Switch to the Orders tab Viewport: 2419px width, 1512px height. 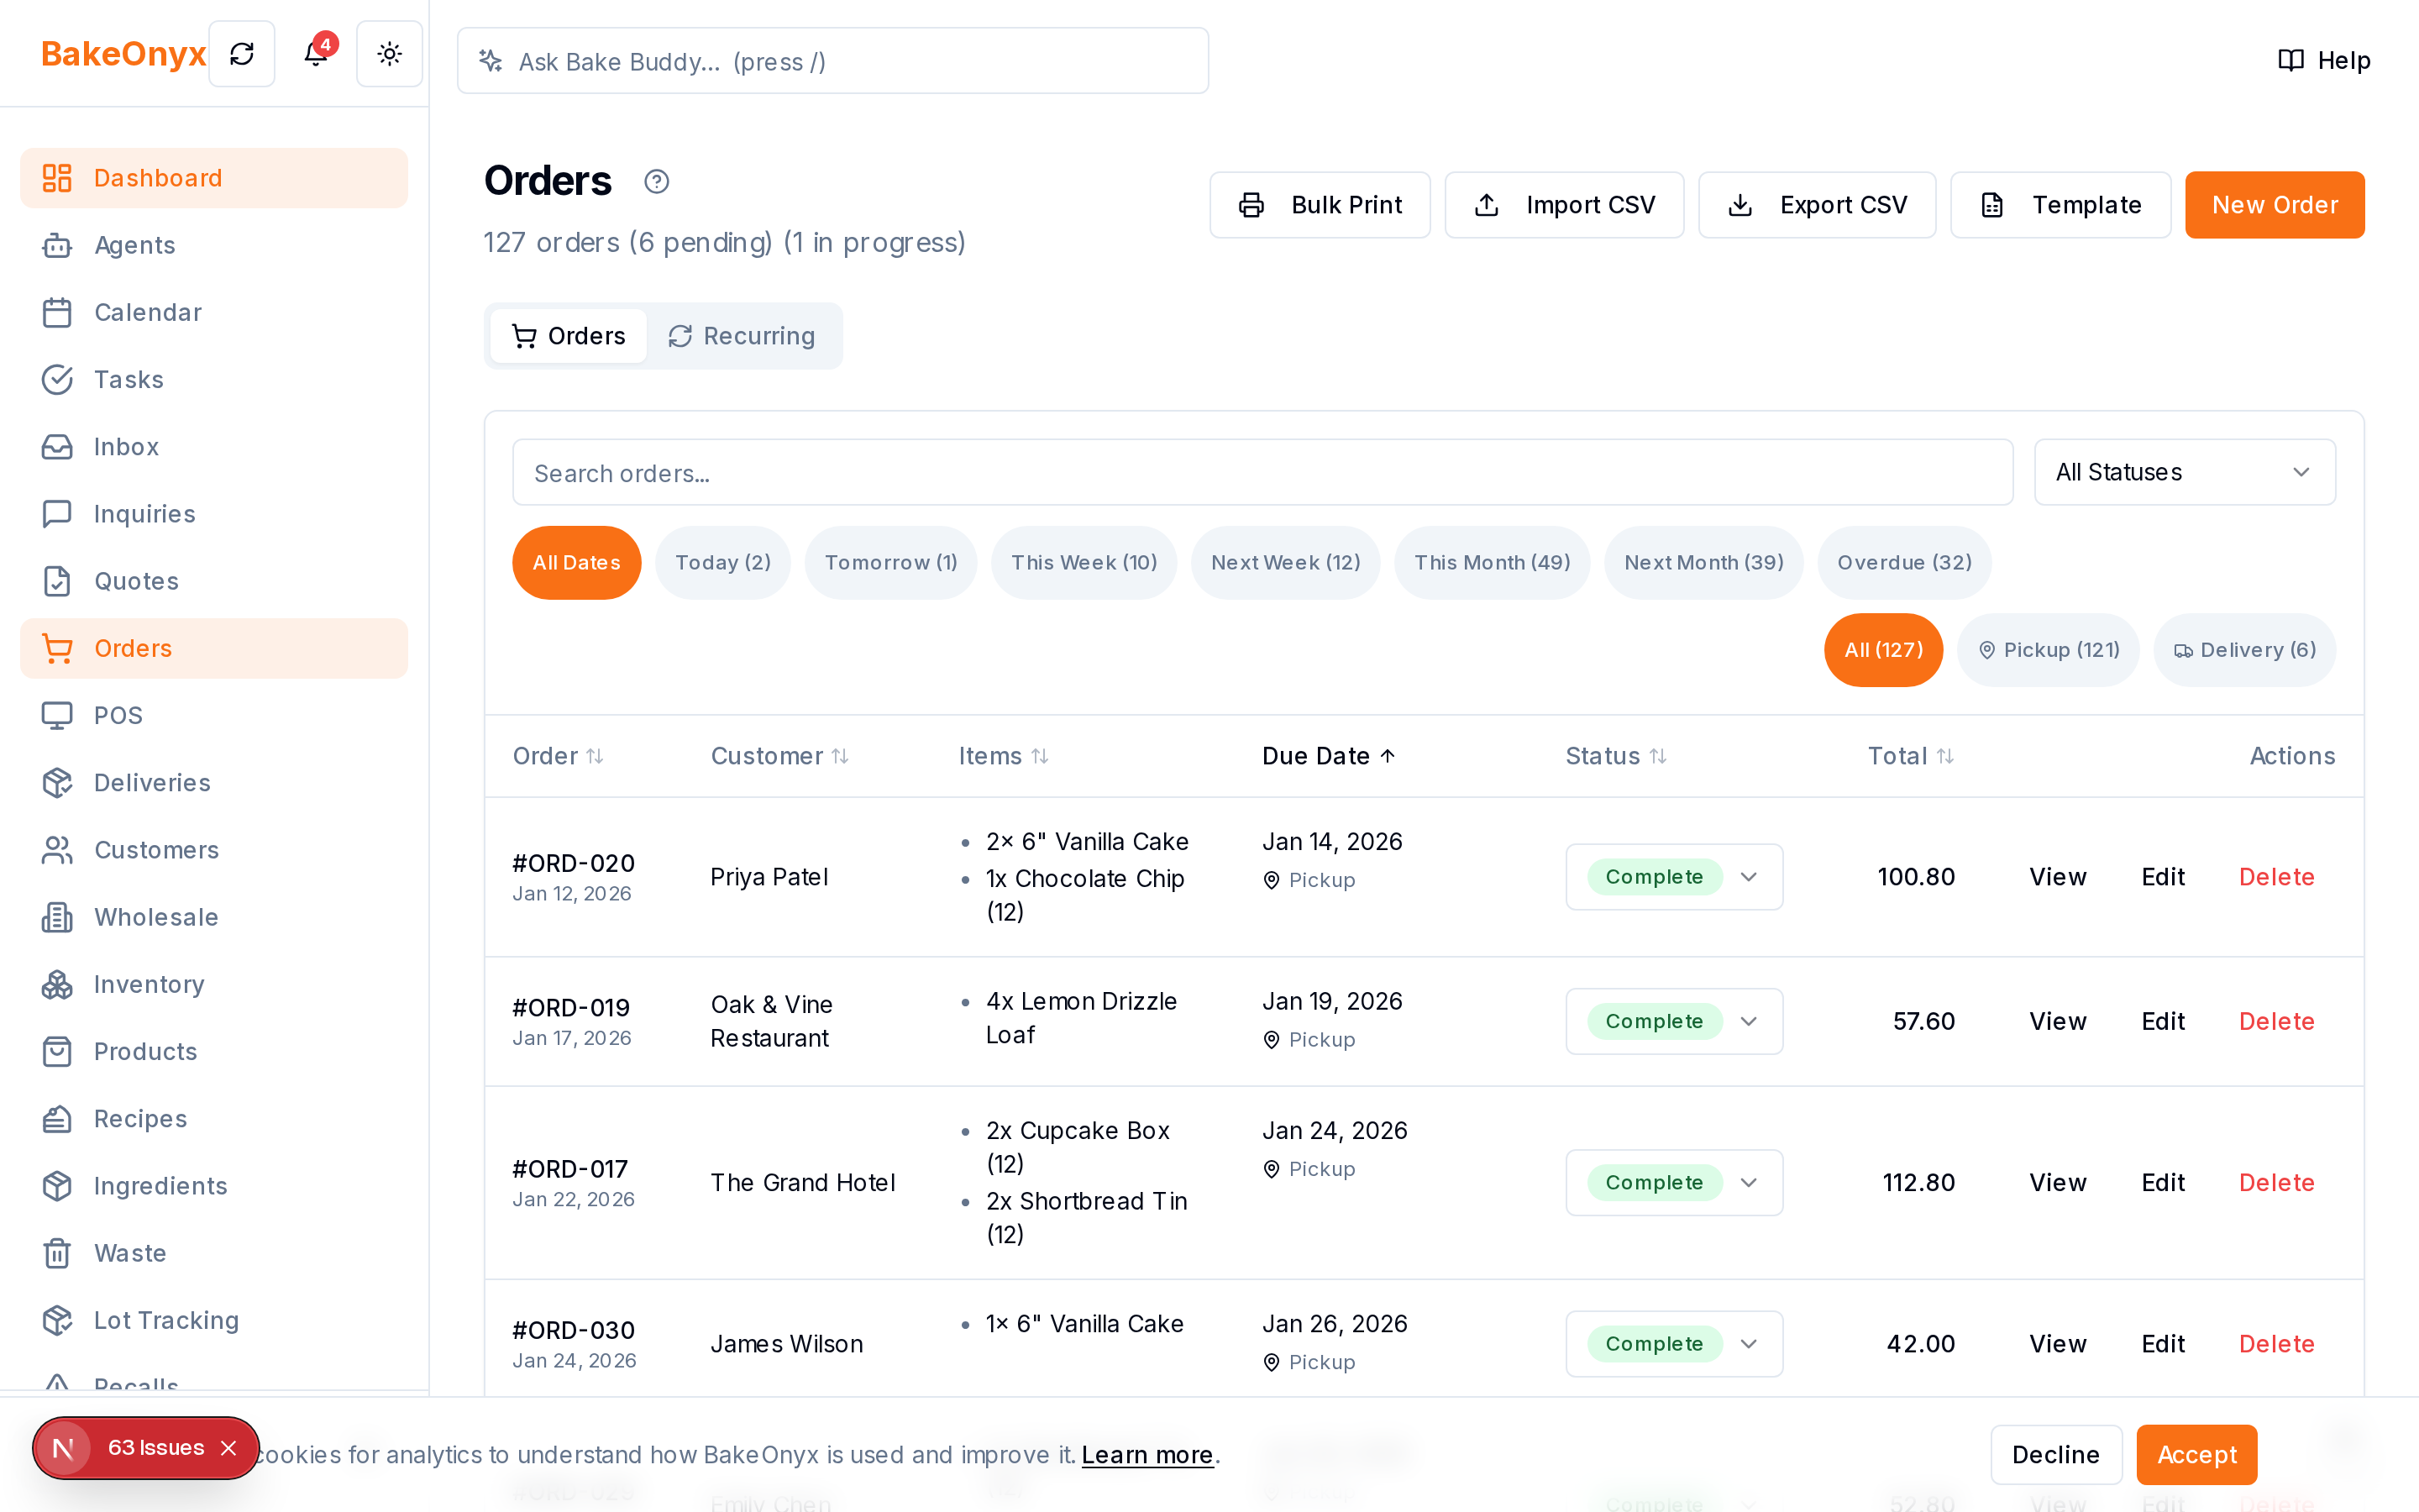(568, 336)
